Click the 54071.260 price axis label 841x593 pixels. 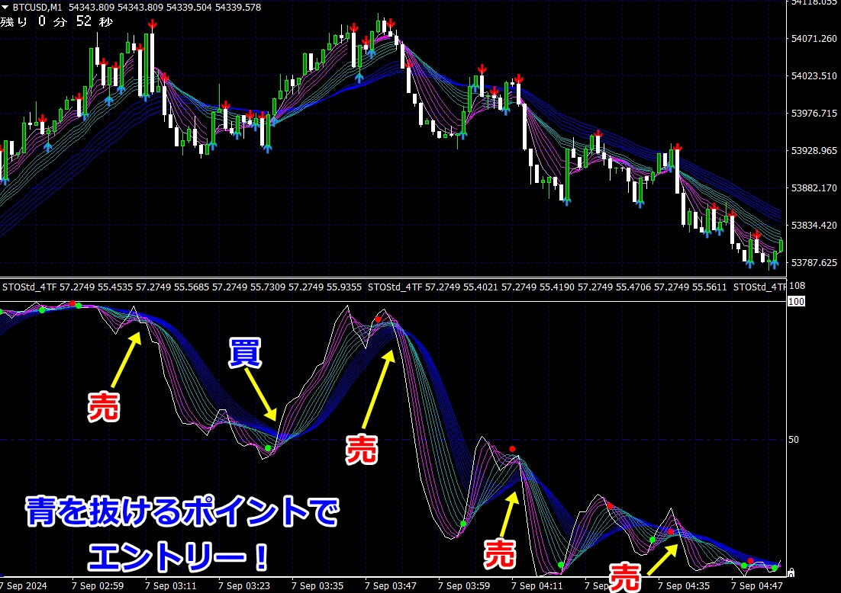pos(813,39)
